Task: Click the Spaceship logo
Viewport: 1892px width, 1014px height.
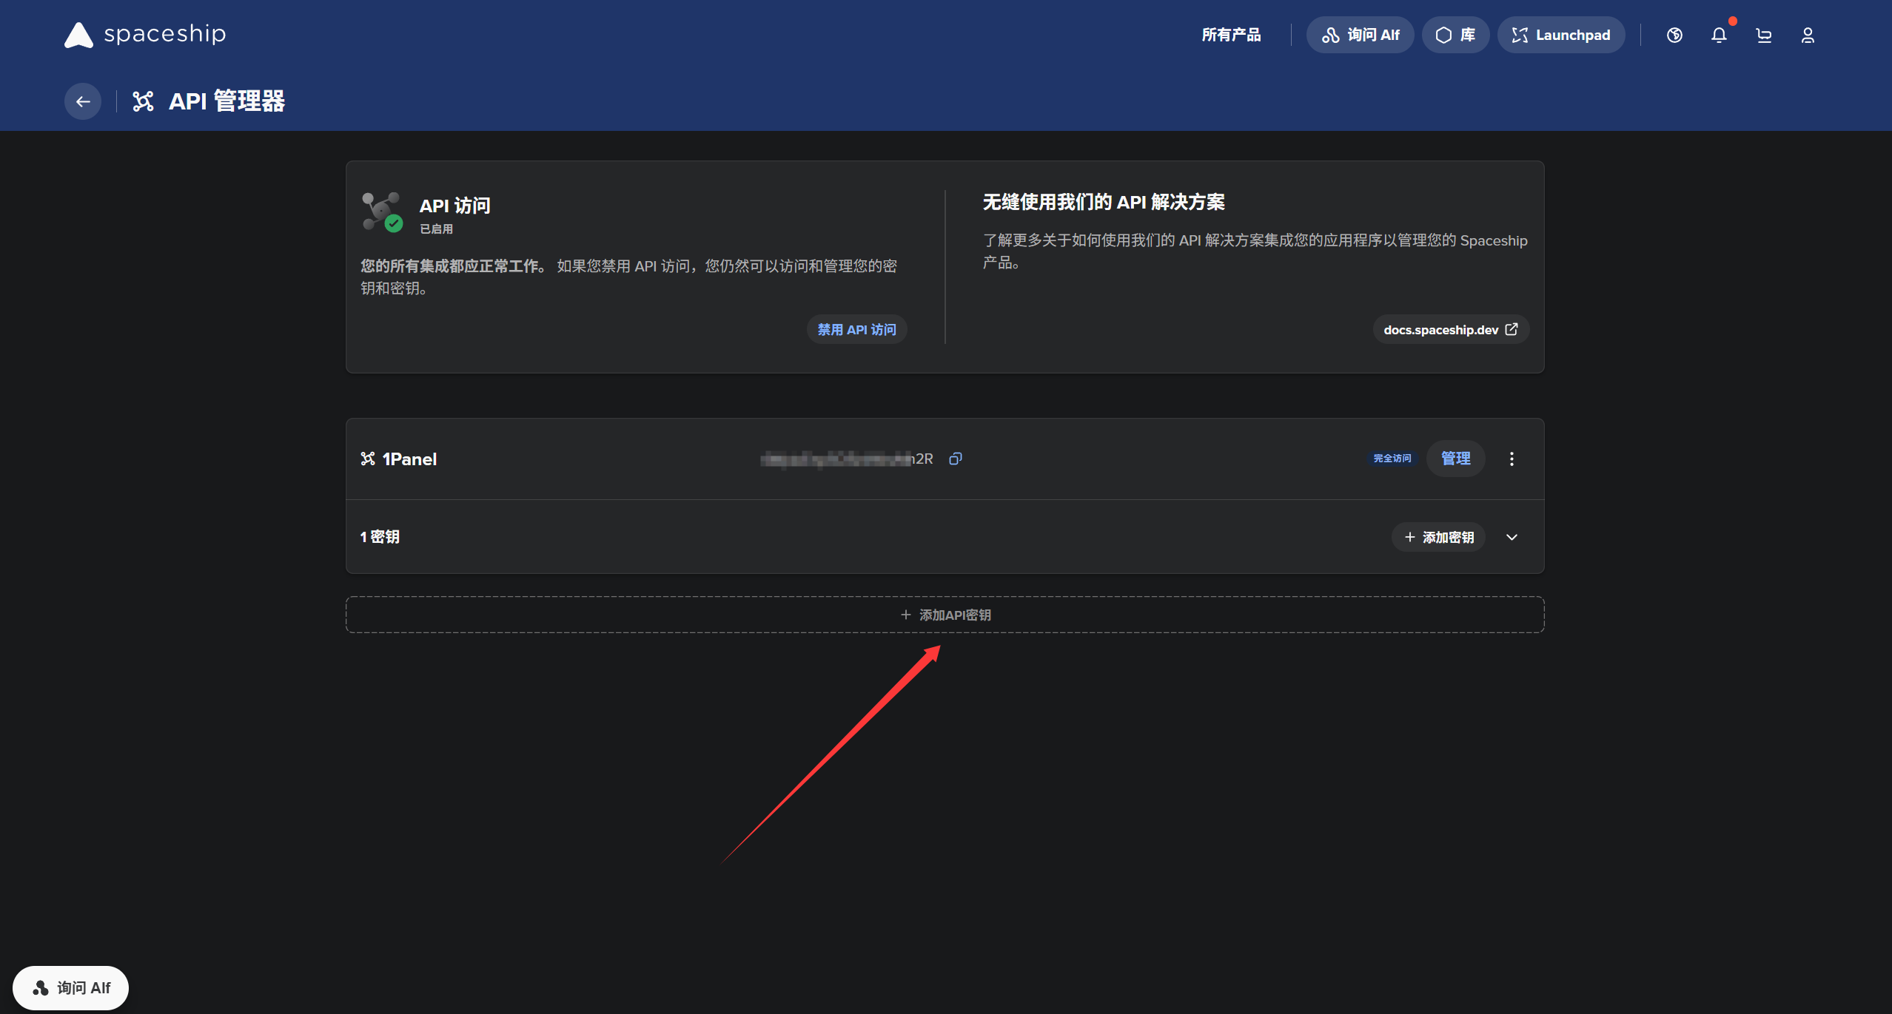Action: tap(145, 35)
